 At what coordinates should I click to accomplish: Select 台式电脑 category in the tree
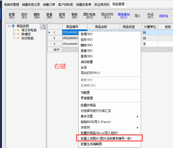pos(28,38)
